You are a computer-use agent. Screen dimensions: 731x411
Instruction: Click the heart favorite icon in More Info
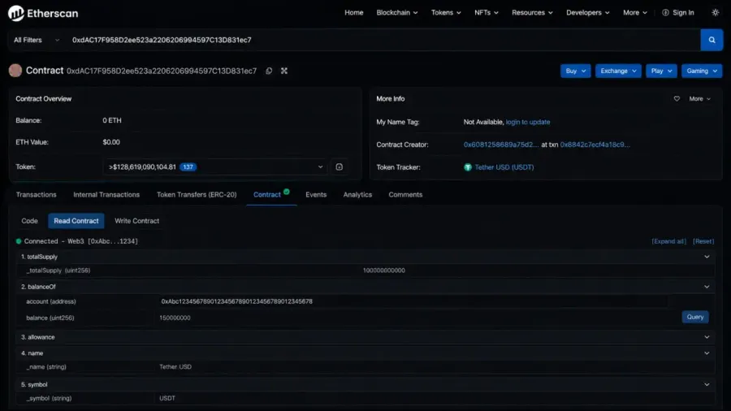(x=677, y=99)
